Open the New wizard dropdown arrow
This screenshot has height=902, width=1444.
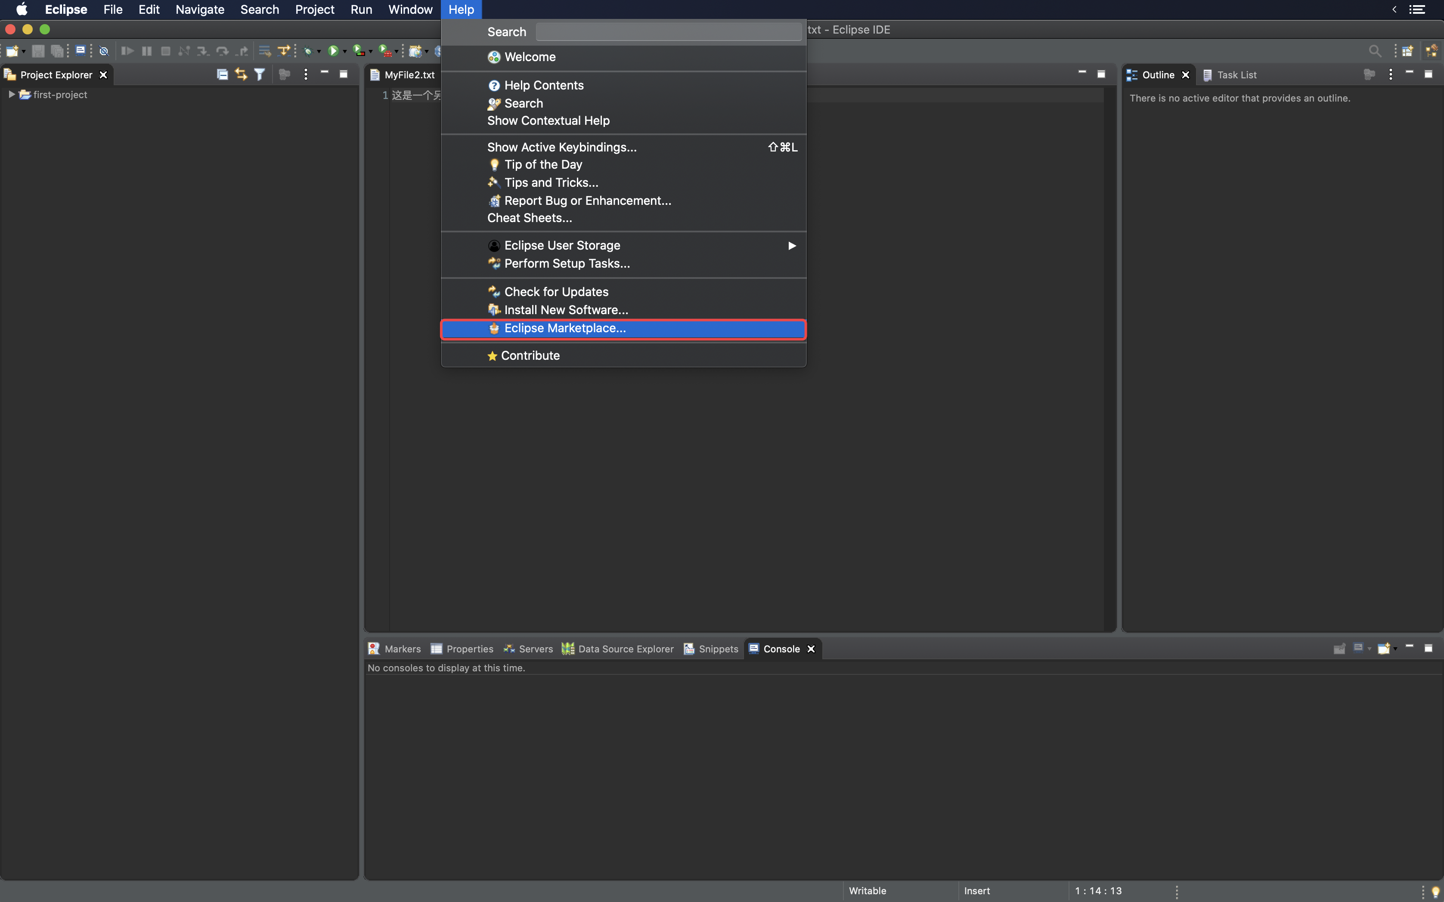pos(24,52)
